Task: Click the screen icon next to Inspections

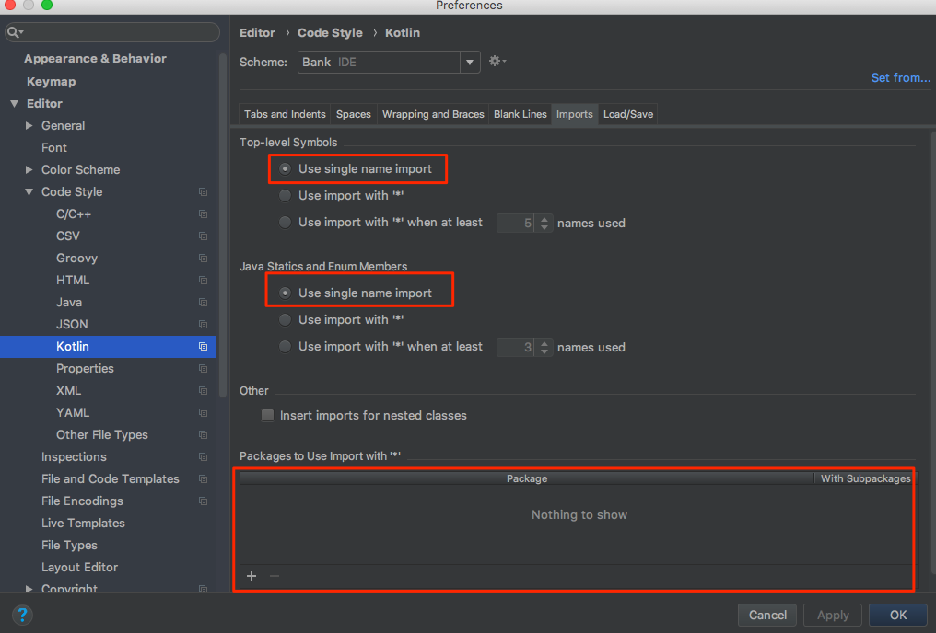Action: coord(204,456)
